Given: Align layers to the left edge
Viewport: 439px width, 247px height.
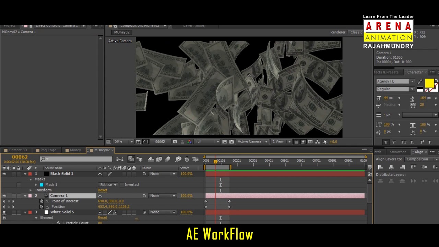Looking at the screenshot, I should (380, 167).
